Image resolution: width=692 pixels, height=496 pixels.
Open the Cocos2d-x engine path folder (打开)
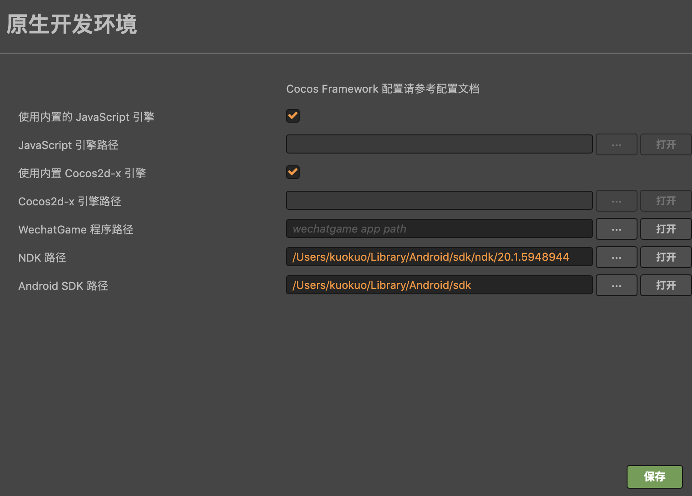pos(666,201)
